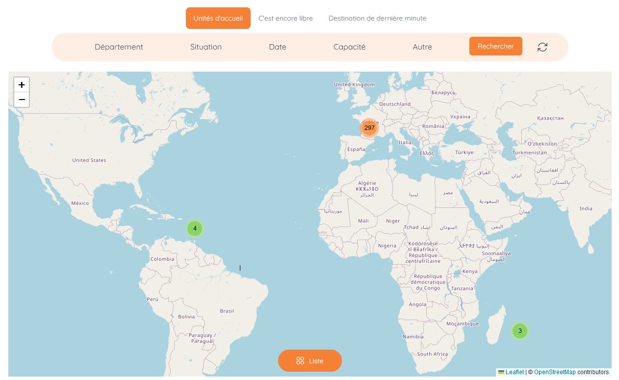Open the cluster marker showing 3
This screenshot has width=619, height=380.
pos(520,331)
